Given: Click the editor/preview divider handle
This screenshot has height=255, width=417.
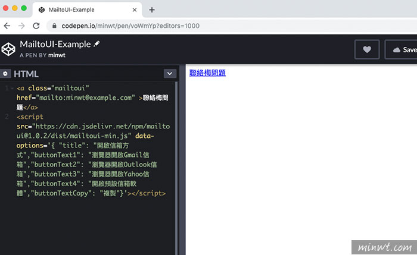Looking at the screenshot, I should click(x=182, y=159).
